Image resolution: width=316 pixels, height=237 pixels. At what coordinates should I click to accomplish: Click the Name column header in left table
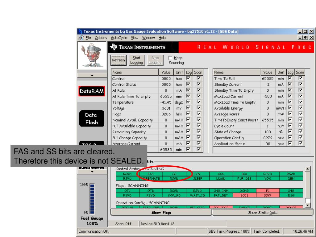(x=135, y=72)
